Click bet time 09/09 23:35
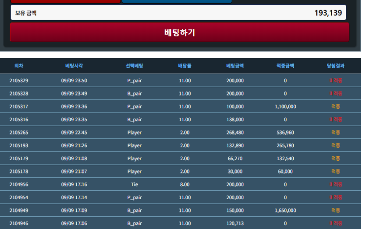 coord(74,120)
